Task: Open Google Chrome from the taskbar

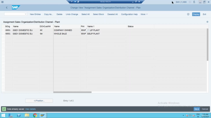Action: tap(35, 115)
